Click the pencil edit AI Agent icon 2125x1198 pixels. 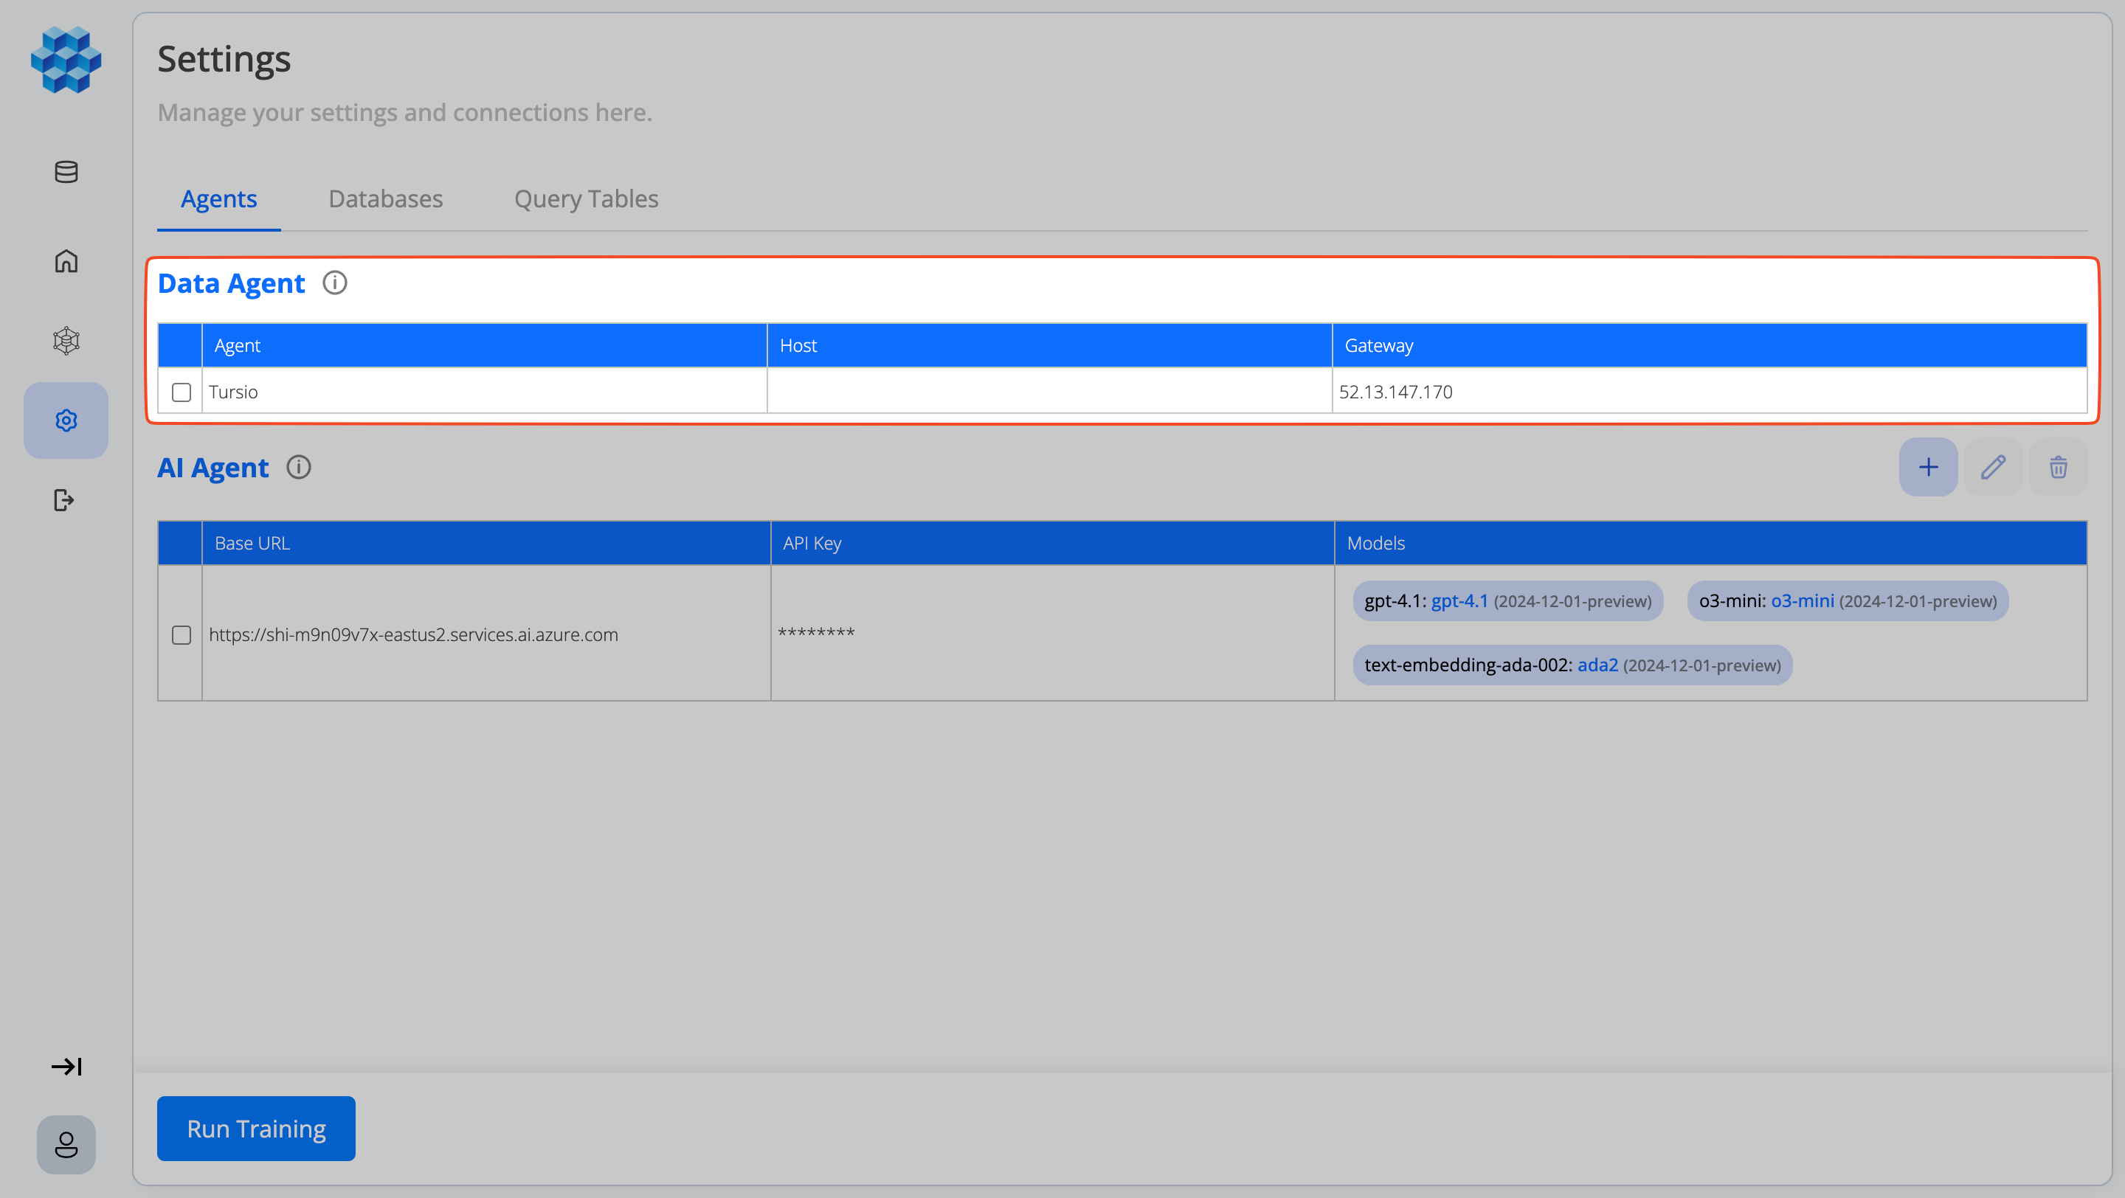(x=1993, y=468)
